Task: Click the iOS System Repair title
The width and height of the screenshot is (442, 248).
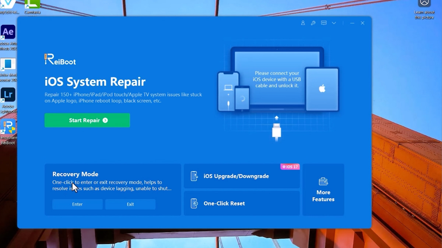Action: click(x=95, y=82)
